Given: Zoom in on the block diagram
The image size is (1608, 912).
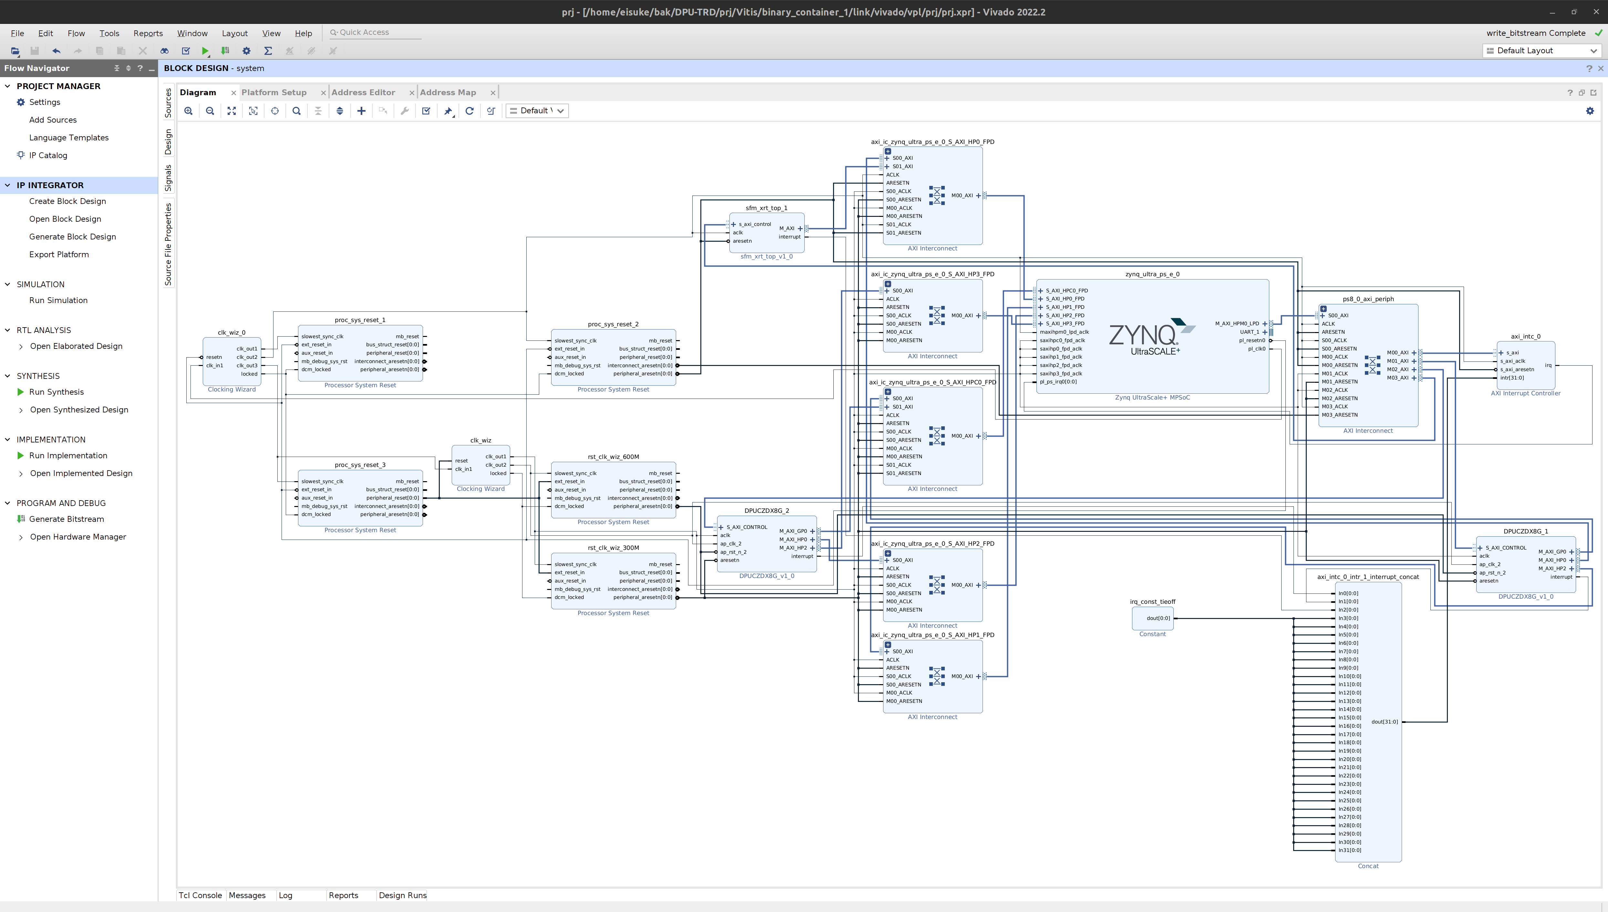Looking at the screenshot, I should pyautogui.click(x=189, y=111).
